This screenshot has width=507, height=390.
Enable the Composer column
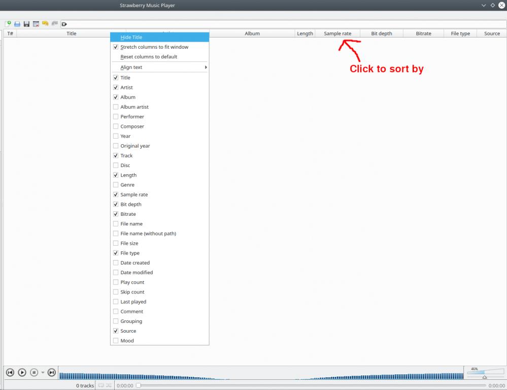(x=116, y=126)
